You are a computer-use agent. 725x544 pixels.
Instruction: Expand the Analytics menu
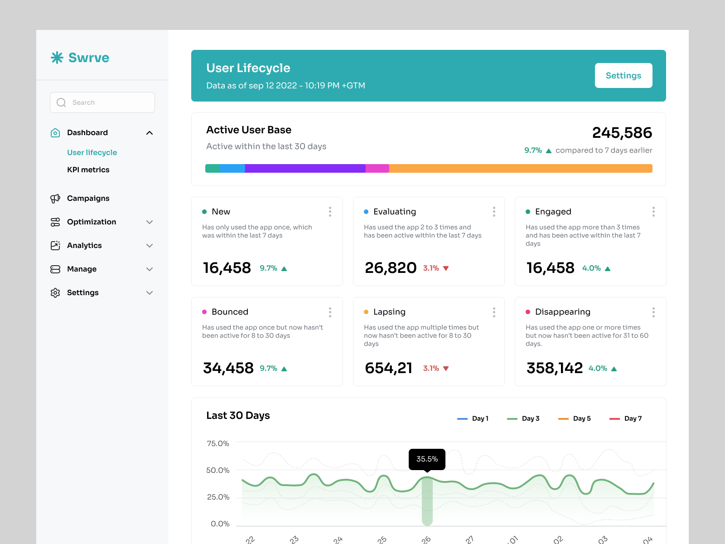tap(150, 245)
